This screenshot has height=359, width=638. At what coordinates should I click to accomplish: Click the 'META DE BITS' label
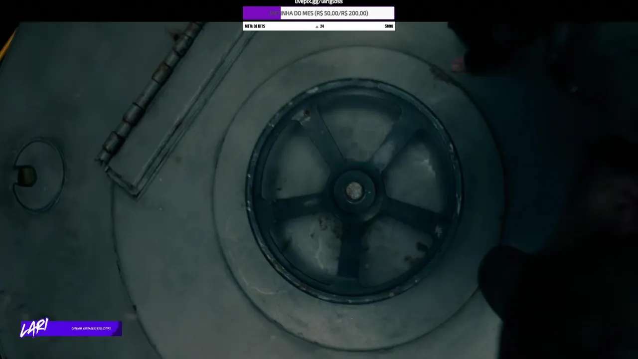255,26
